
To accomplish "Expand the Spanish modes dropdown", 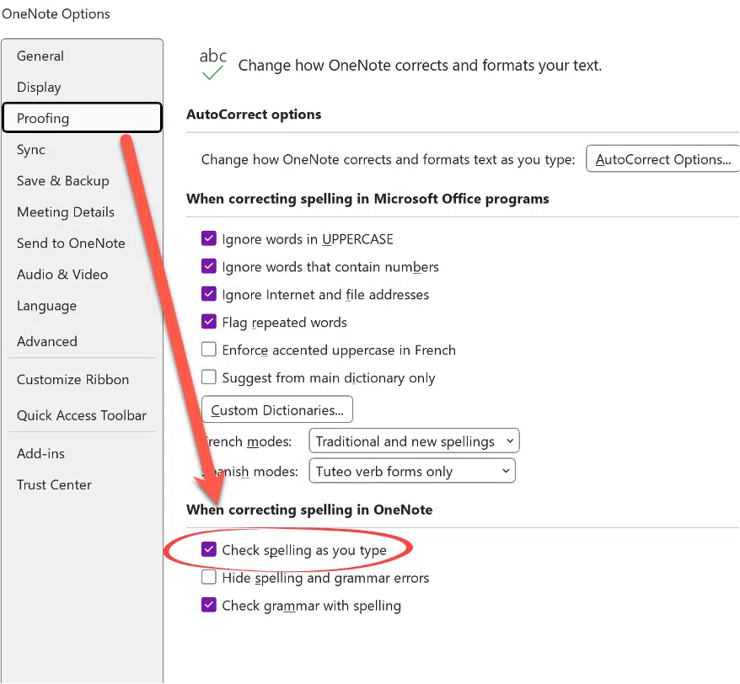I will coord(412,471).
